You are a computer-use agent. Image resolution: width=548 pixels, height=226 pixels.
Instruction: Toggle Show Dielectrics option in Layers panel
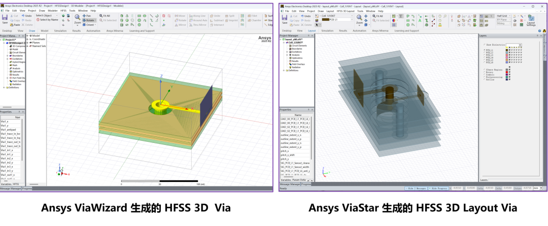click(485, 45)
